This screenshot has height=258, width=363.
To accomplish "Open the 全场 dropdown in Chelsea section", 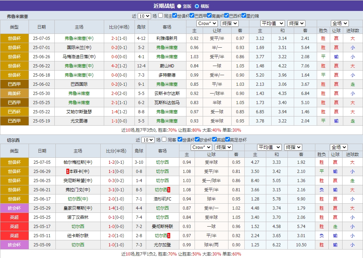I will tap(338, 147).
